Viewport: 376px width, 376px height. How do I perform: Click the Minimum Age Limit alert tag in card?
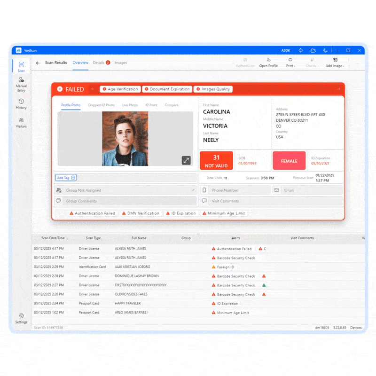pyautogui.click(x=224, y=213)
